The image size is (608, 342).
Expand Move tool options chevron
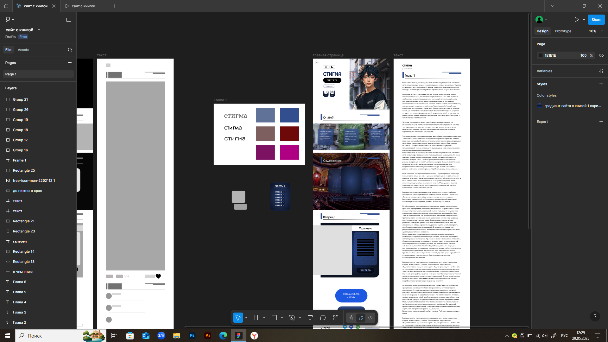[246, 318]
